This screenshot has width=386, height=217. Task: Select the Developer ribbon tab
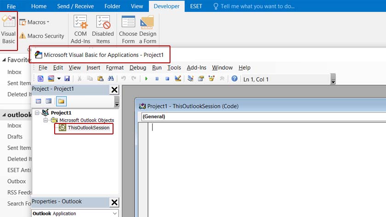[167, 6]
